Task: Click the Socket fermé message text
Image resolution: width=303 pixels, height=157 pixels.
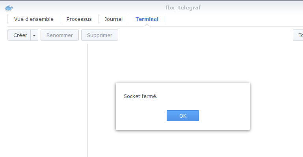Action: (x=141, y=96)
